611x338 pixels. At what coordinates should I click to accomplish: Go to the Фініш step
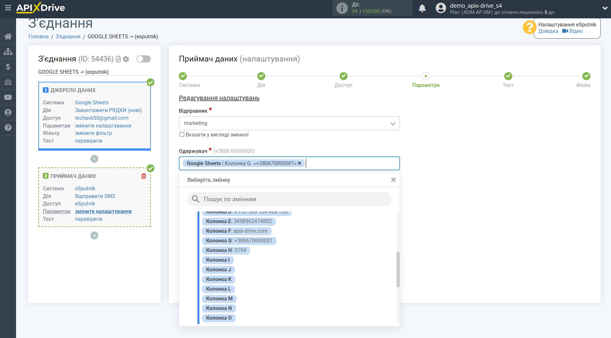[x=586, y=76]
